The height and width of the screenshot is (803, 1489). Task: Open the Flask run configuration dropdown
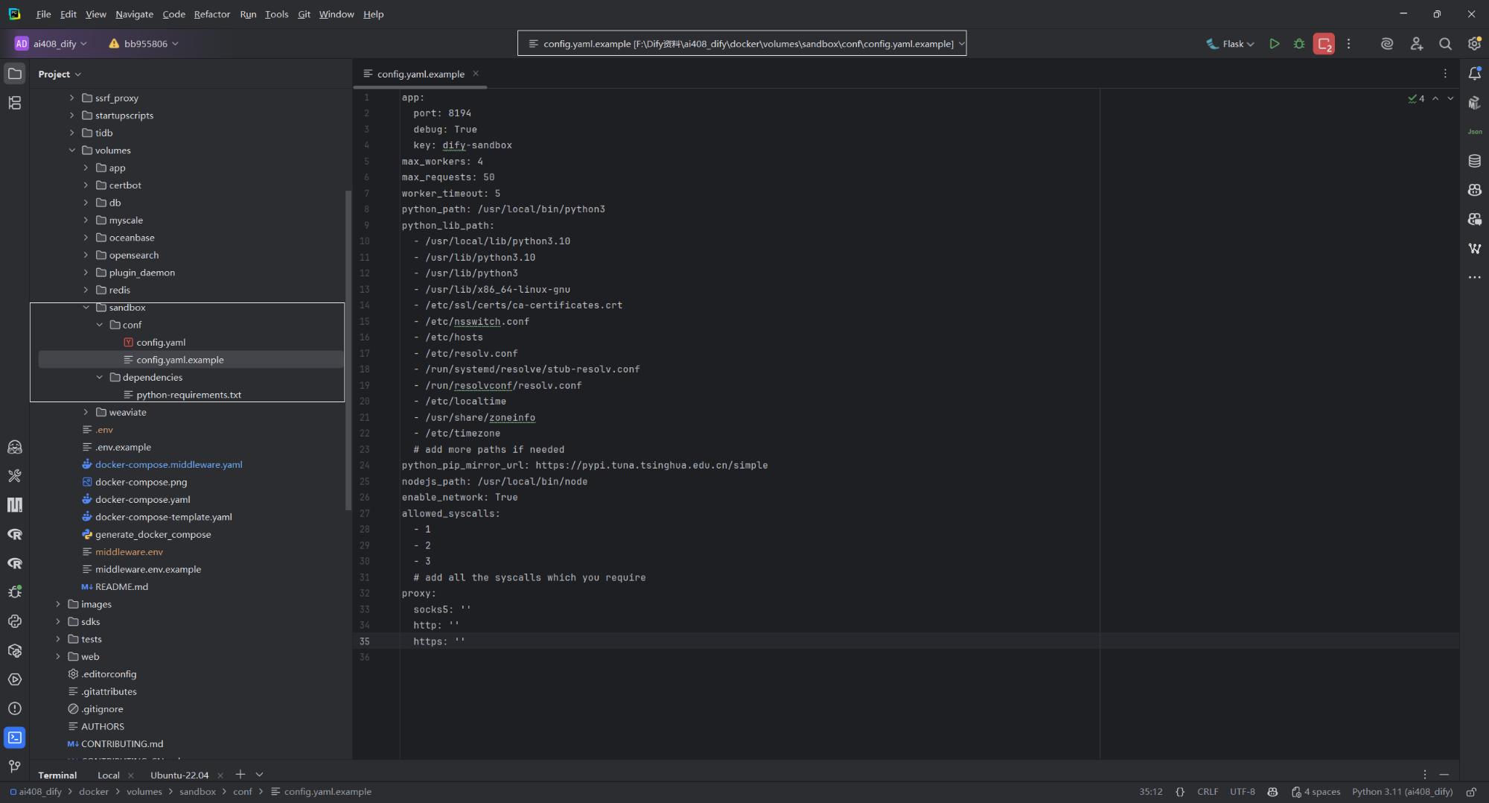point(1231,44)
